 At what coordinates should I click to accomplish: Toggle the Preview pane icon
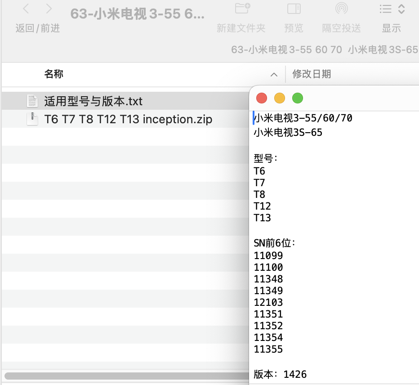coord(294,9)
